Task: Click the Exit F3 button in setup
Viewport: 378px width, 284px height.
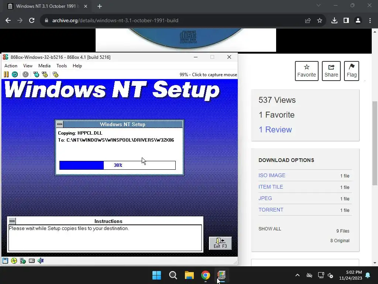Action: (220, 243)
